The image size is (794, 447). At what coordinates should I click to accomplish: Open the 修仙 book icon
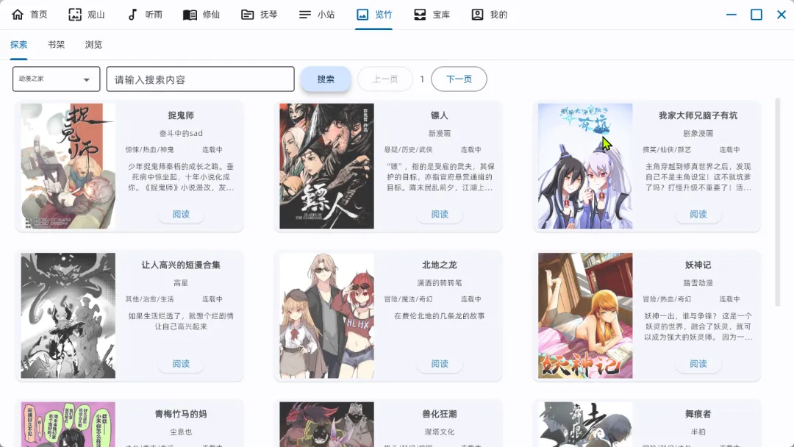point(190,14)
